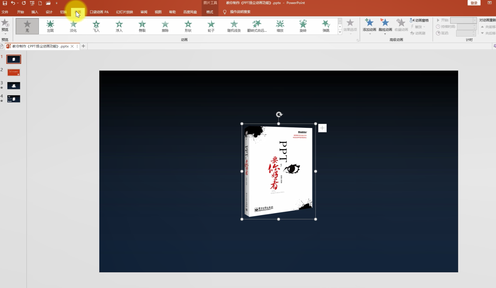
Task: Click the top-right document tab bar icon
Action: (x=494, y=46)
